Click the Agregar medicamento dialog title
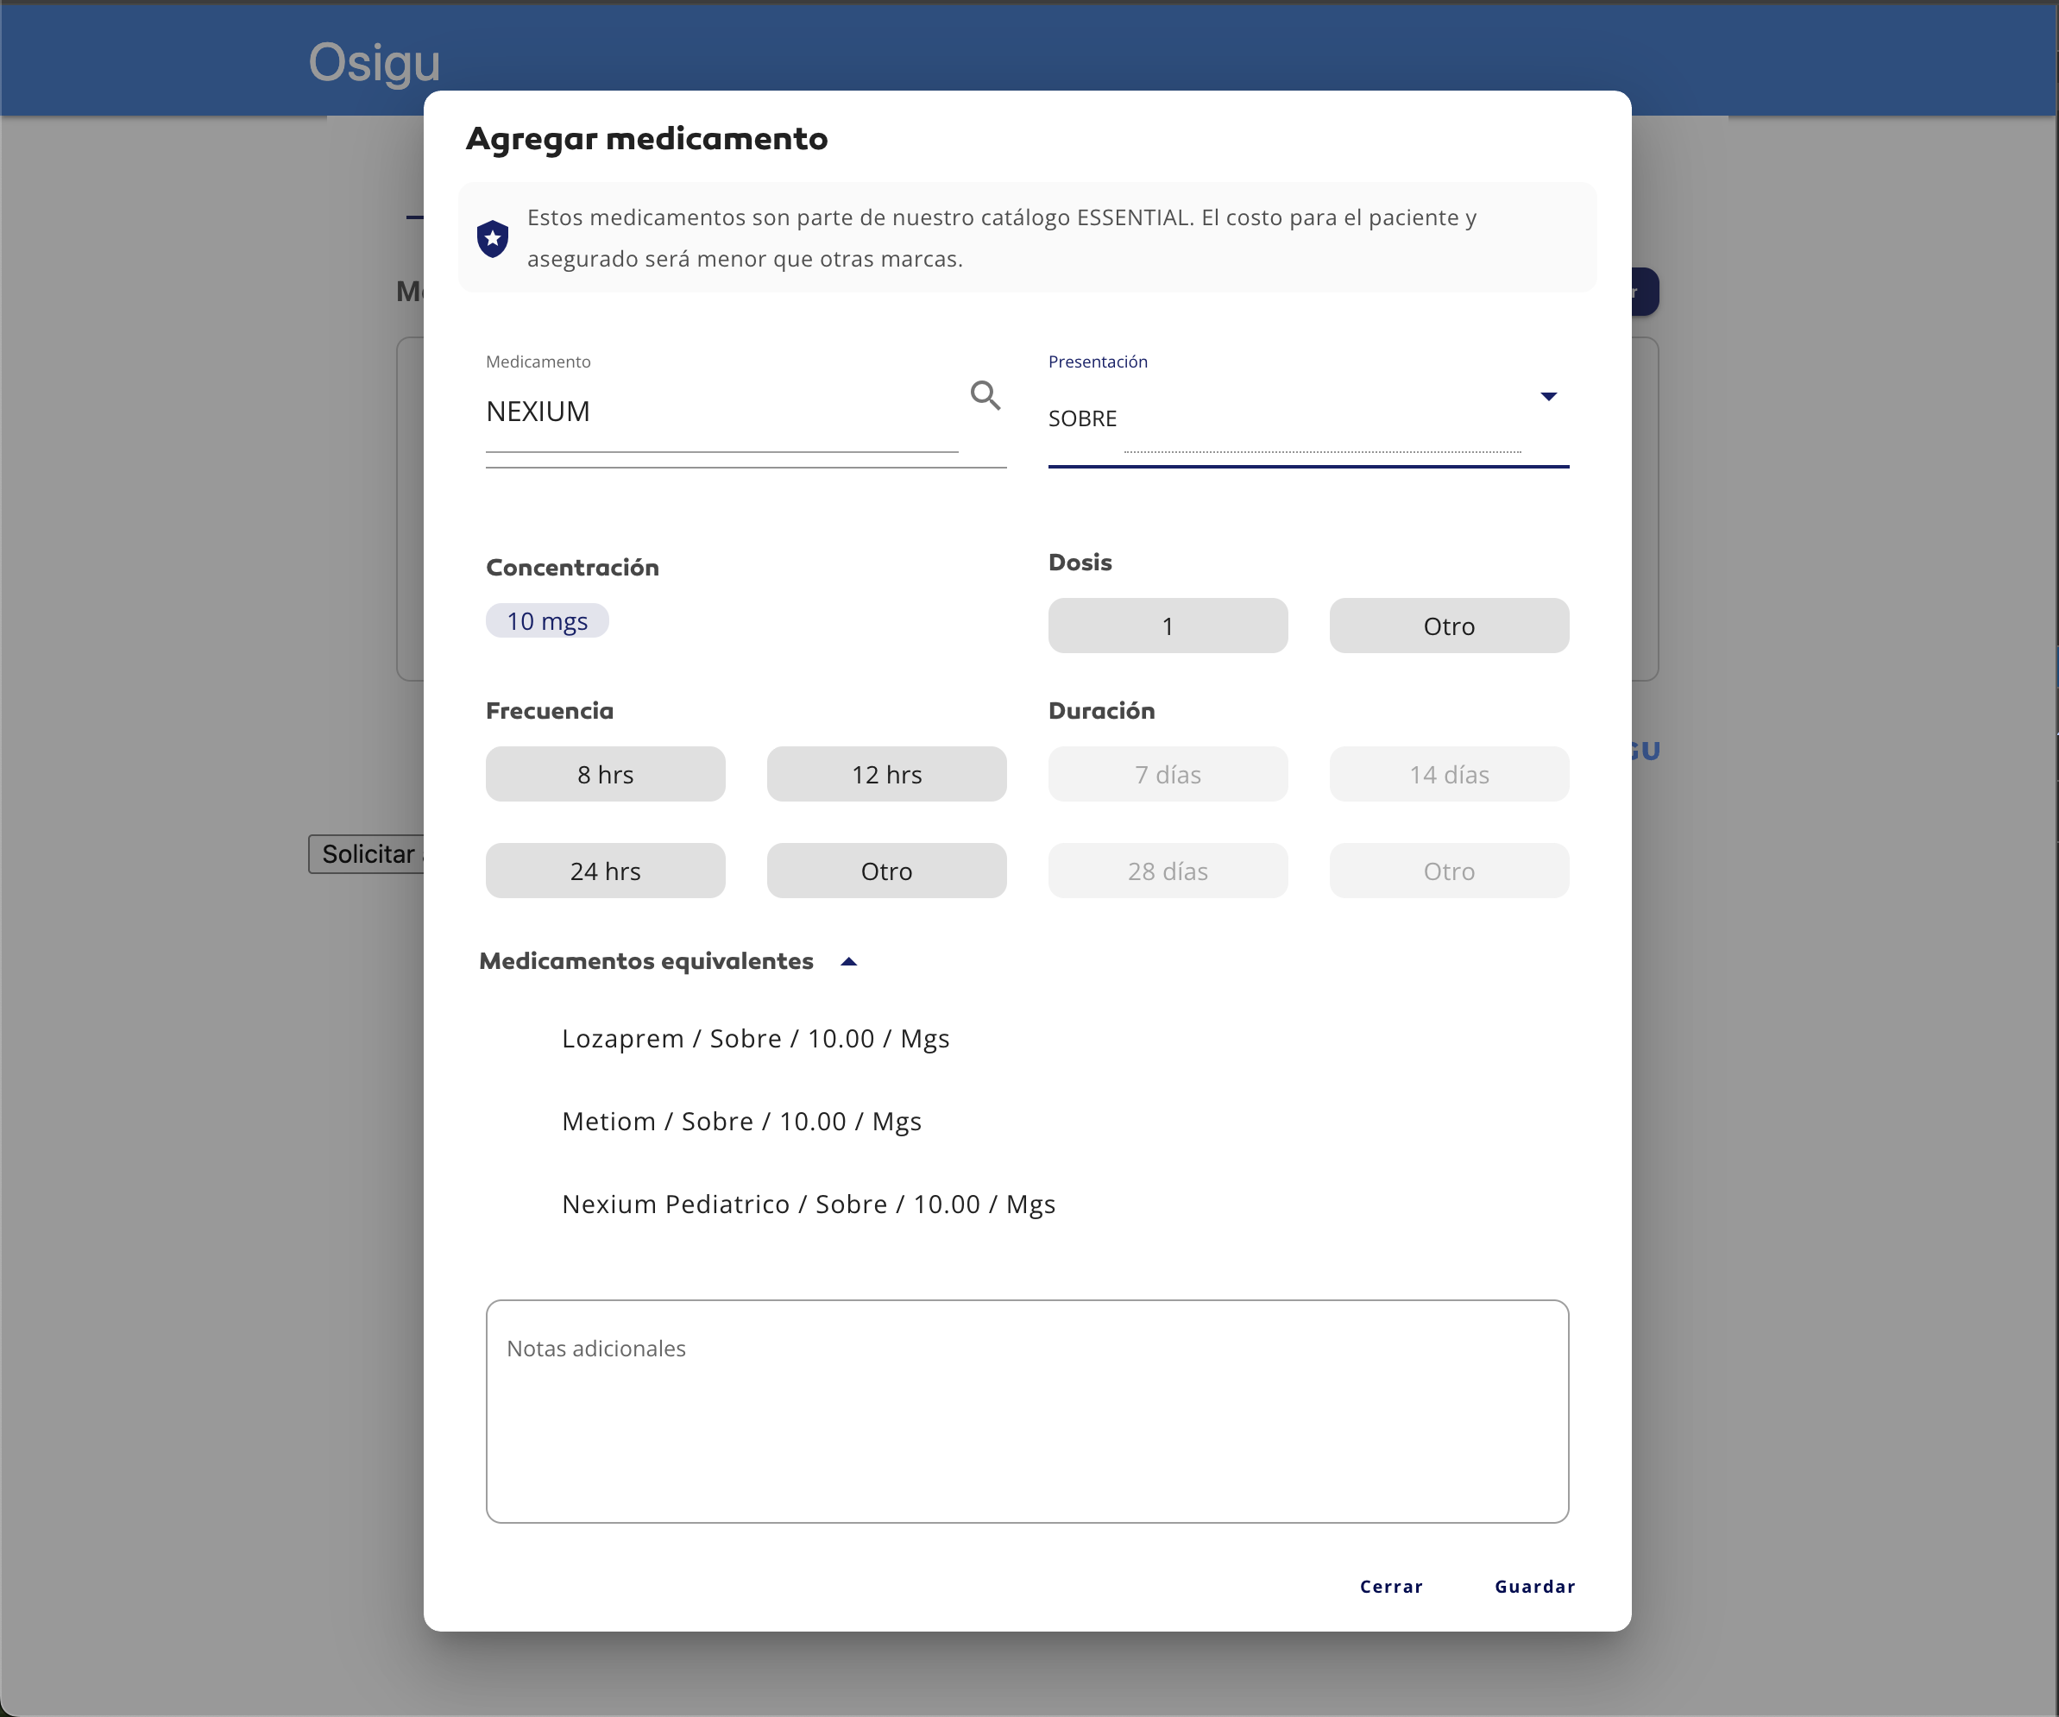 click(x=646, y=138)
